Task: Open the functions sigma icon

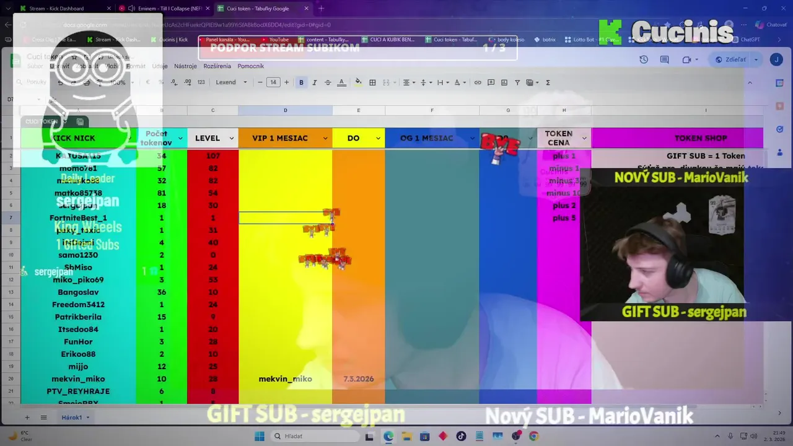Action: [x=548, y=82]
